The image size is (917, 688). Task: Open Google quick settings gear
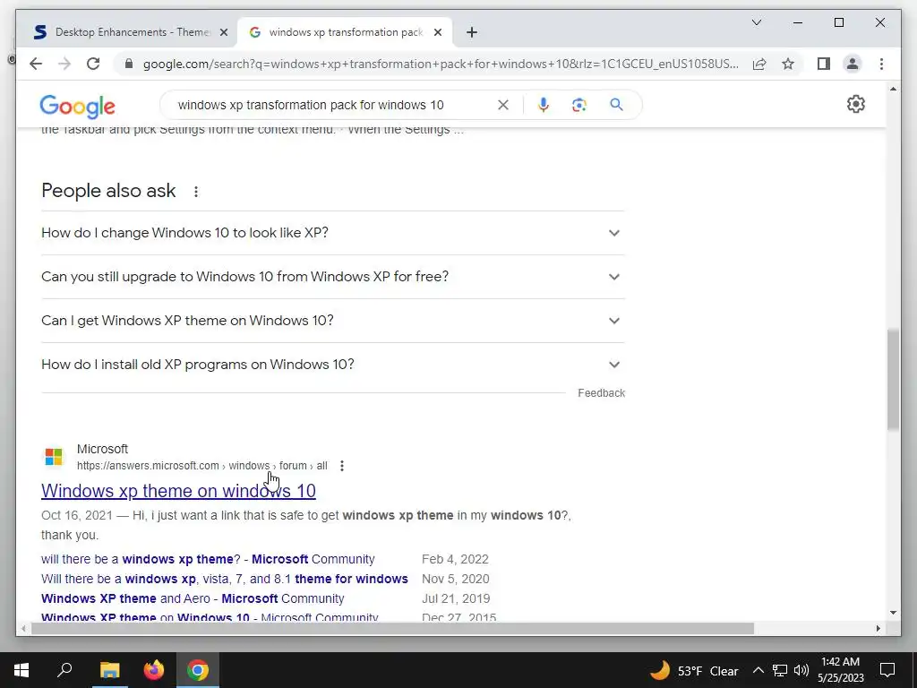[x=855, y=104]
